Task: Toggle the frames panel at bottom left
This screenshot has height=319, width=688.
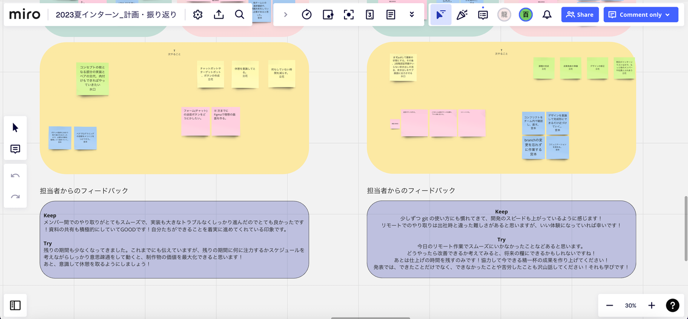Action: [15, 305]
